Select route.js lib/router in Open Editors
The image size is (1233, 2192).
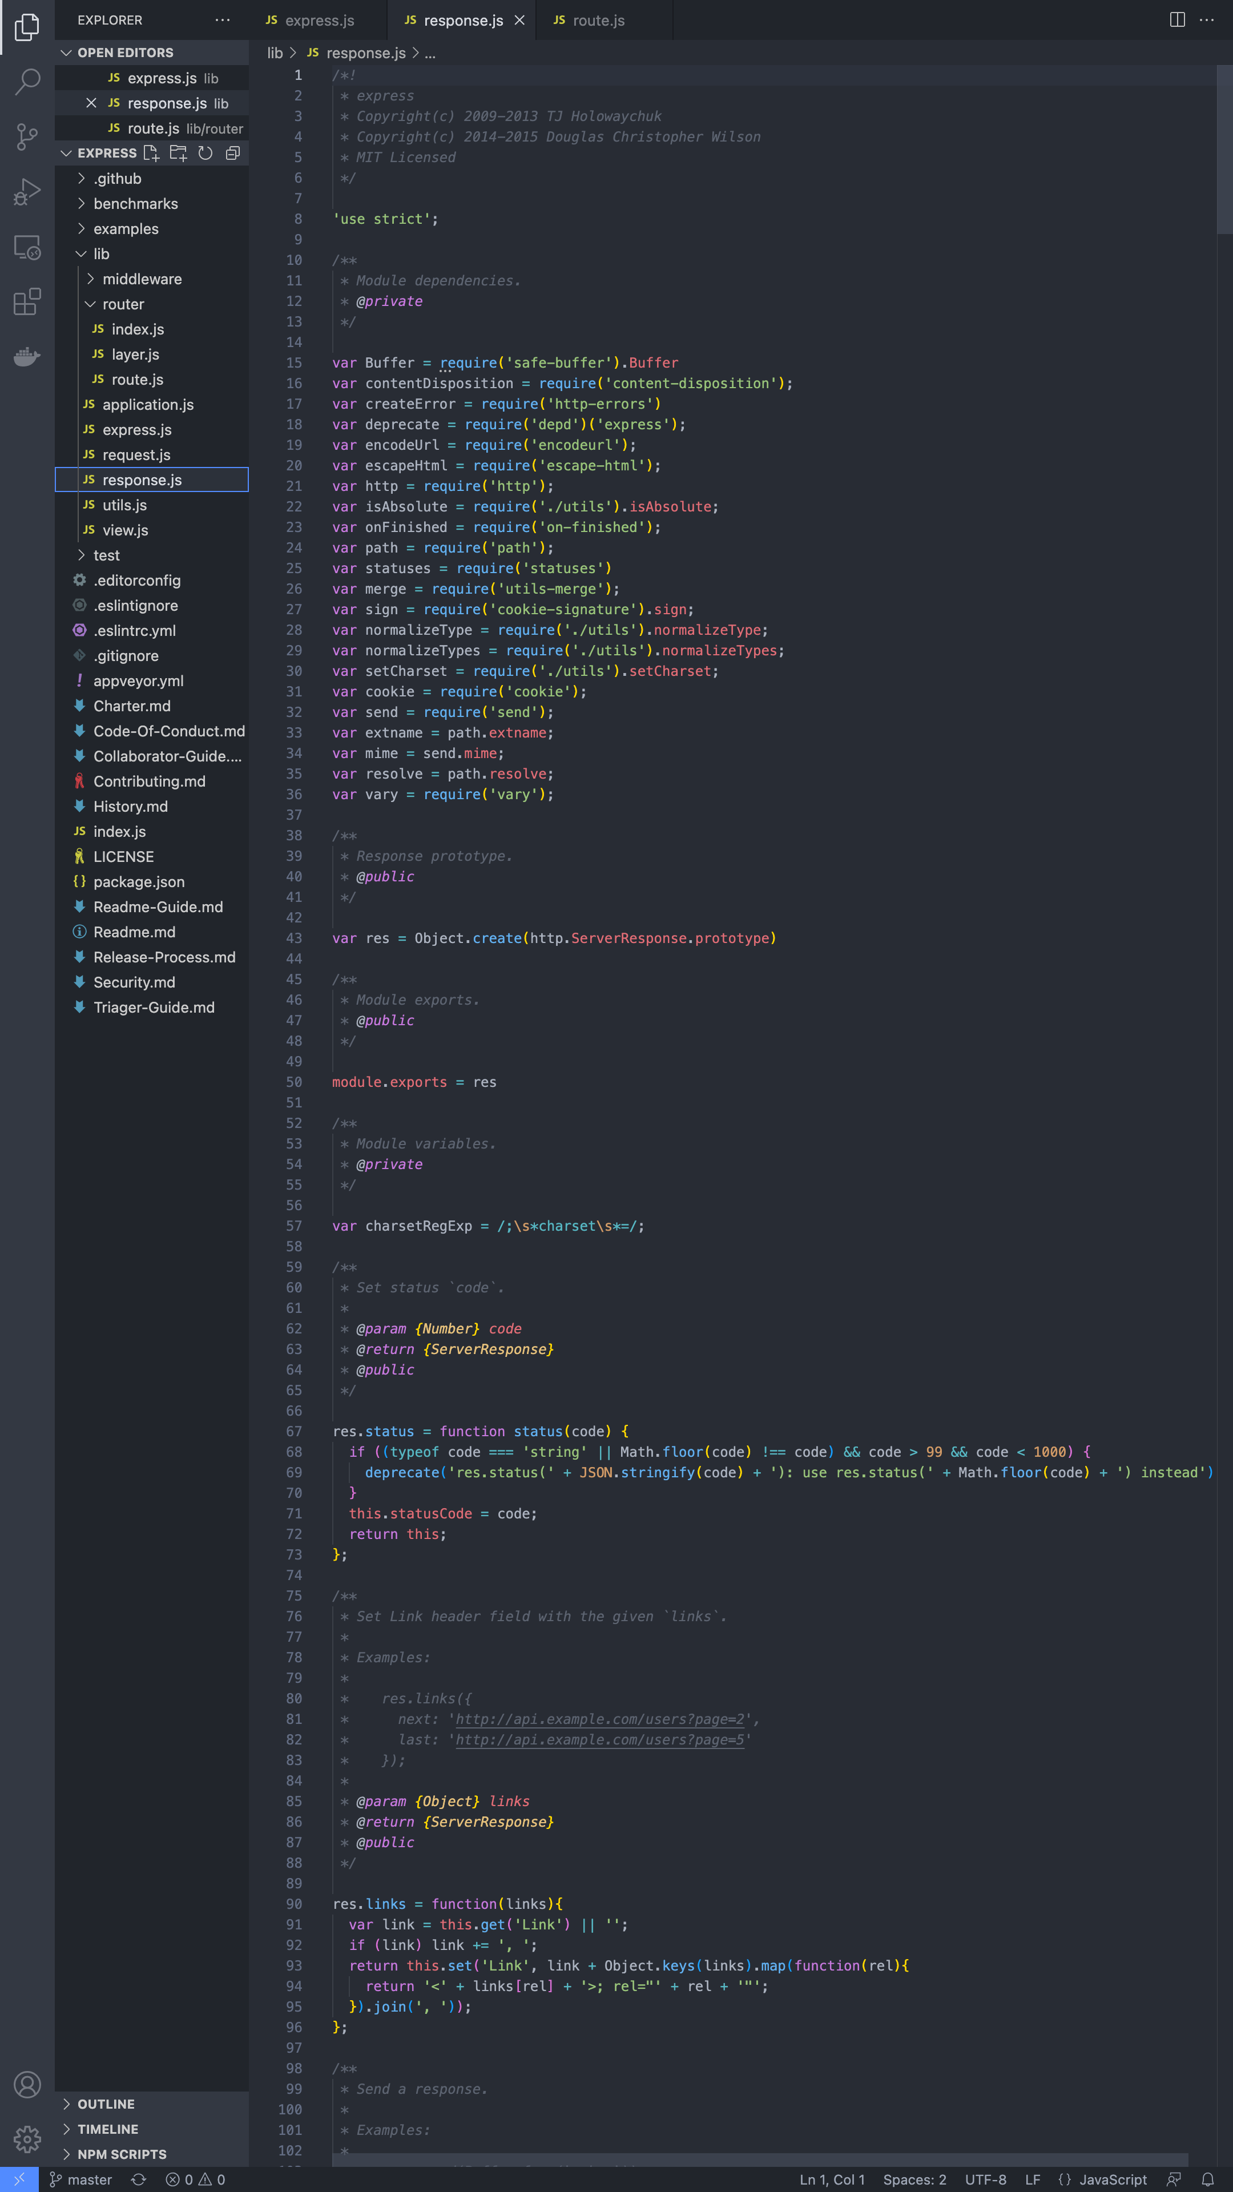click(151, 128)
